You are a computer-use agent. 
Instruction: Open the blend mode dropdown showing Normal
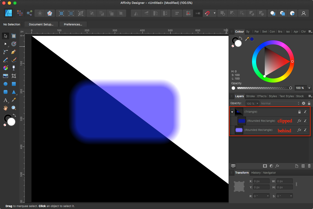click(280, 103)
